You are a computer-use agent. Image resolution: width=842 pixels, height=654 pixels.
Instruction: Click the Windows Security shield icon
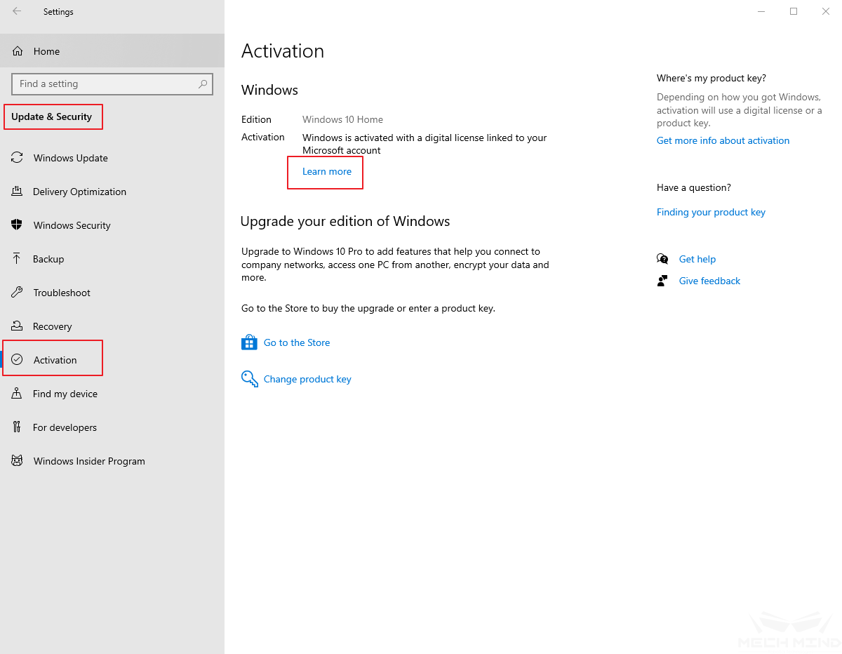pos(17,225)
